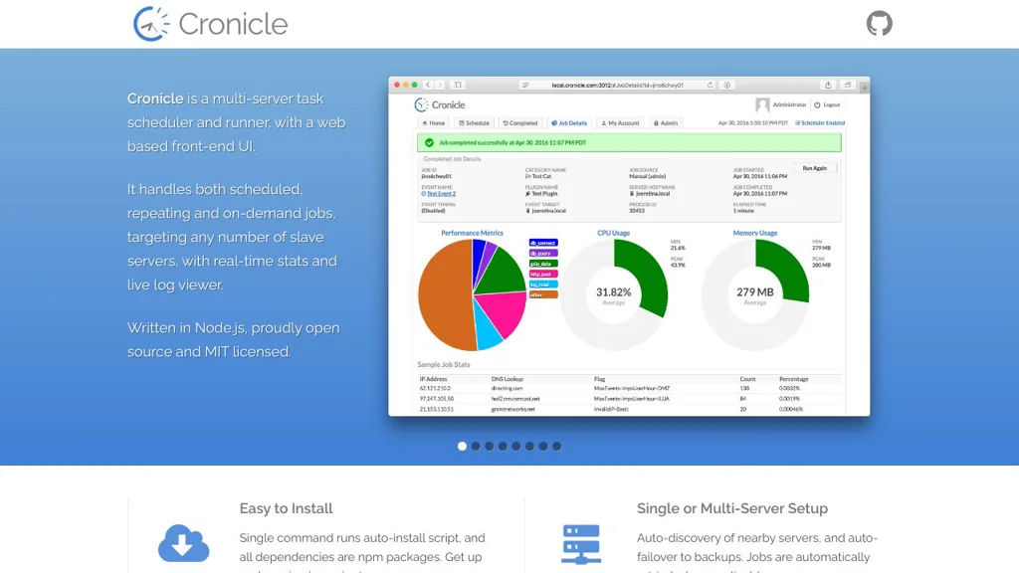
Task: Open the Job Details tab in the preview
Action: 569,122
